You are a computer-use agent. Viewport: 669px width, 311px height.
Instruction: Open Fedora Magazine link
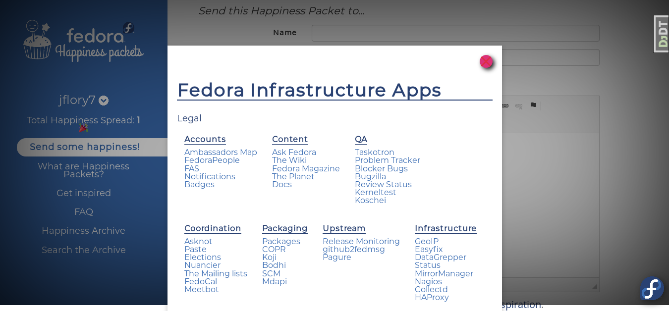click(306, 169)
